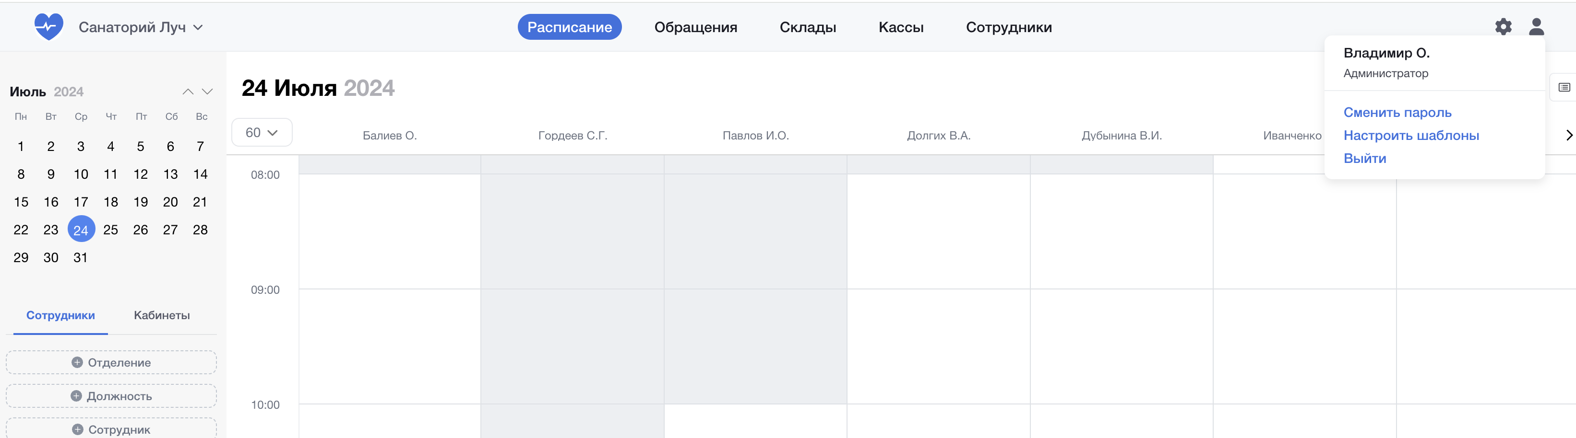The height and width of the screenshot is (438, 1576).
Task: Open settings via the gear icon
Action: tap(1503, 27)
